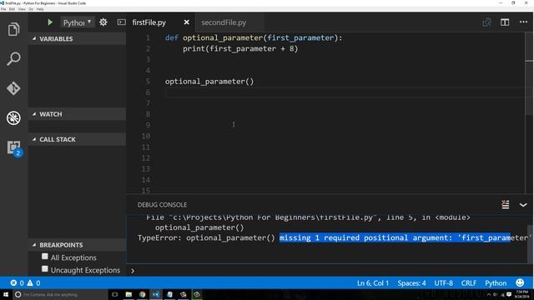Click the debug console input prompt
534x300 pixels.
point(327,271)
